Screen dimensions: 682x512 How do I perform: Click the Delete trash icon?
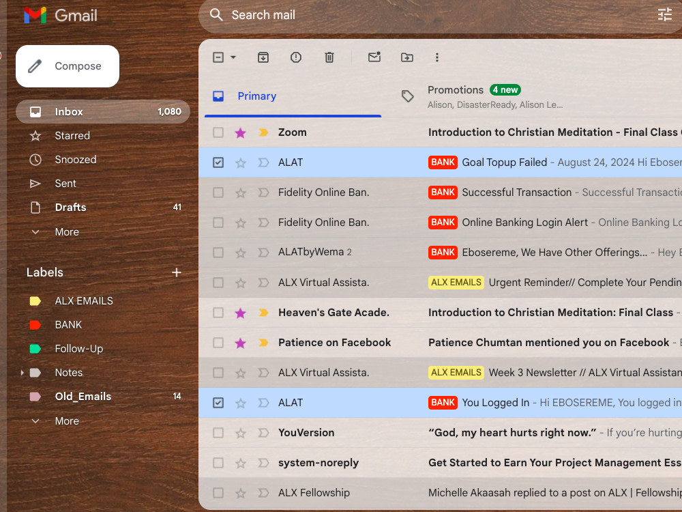pyautogui.click(x=329, y=57)
